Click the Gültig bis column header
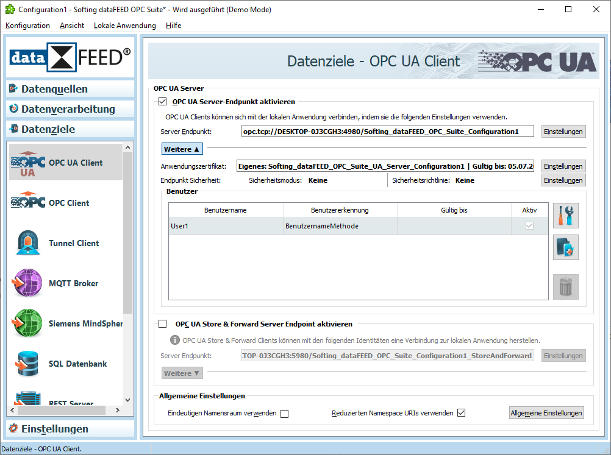611x455 pixels. (454, 210)
